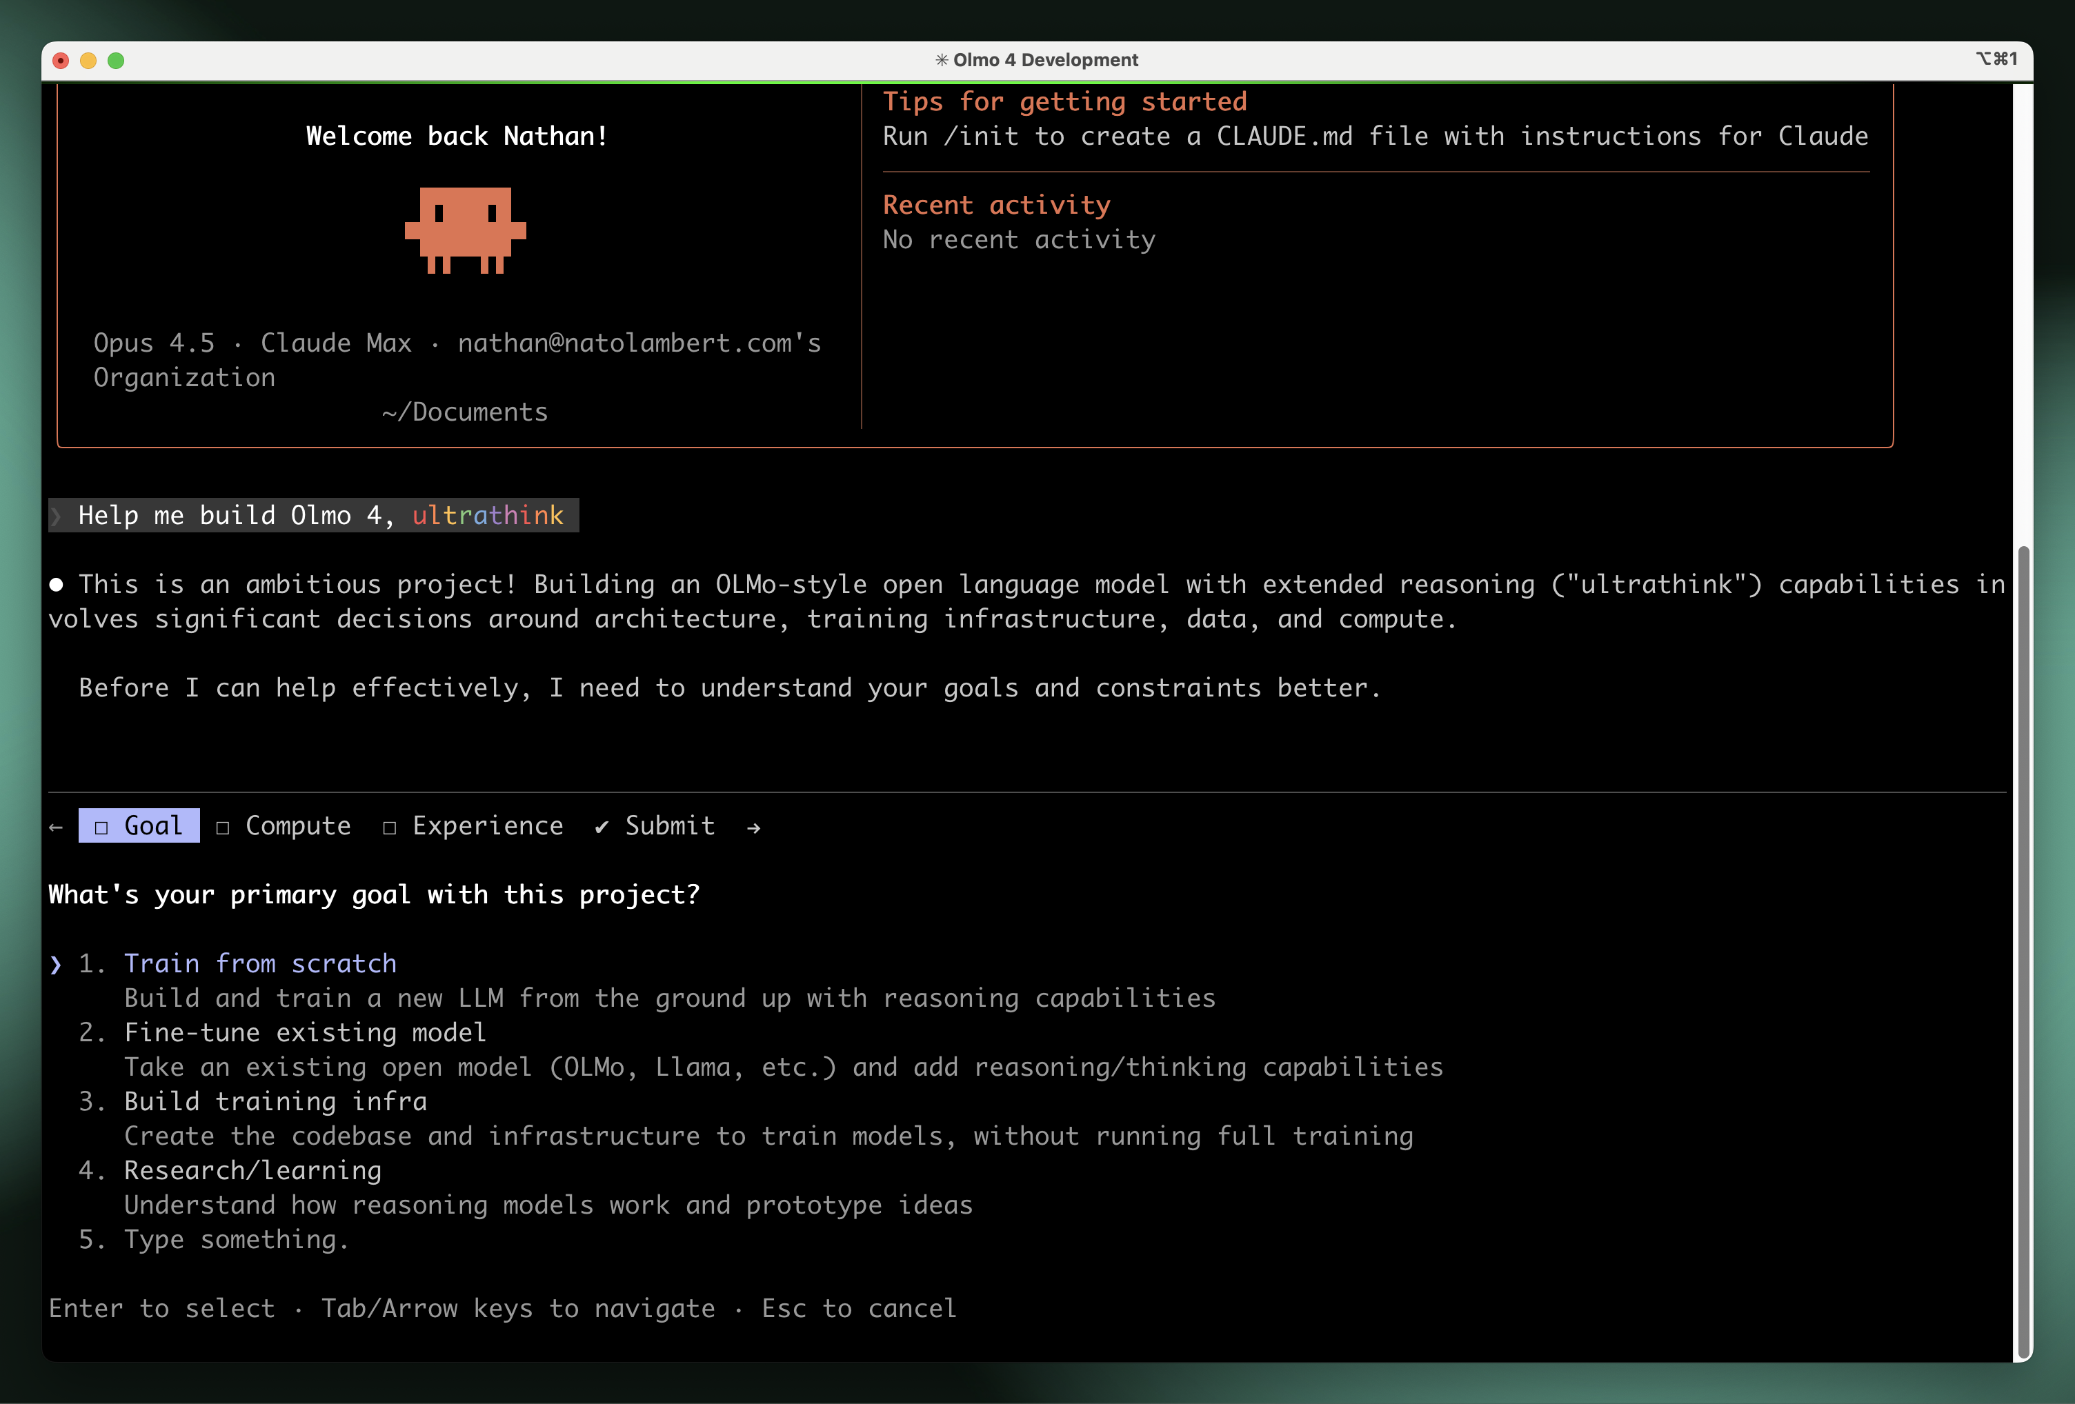Screen dimensions: 2075x1404
Task: Click the asterisk icon in window title
Action: point(941,60)
